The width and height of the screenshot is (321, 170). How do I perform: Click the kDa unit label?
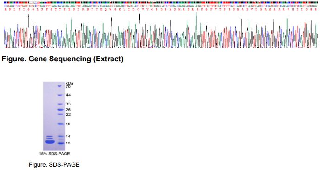point(69,83)
